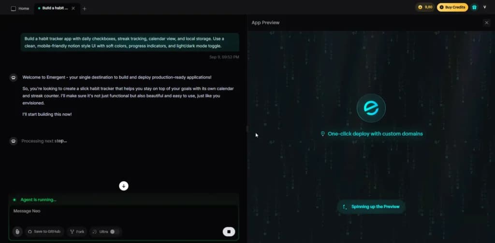
Task: Click the agent avatar beside Processing next step
Action: coord(13,141)
